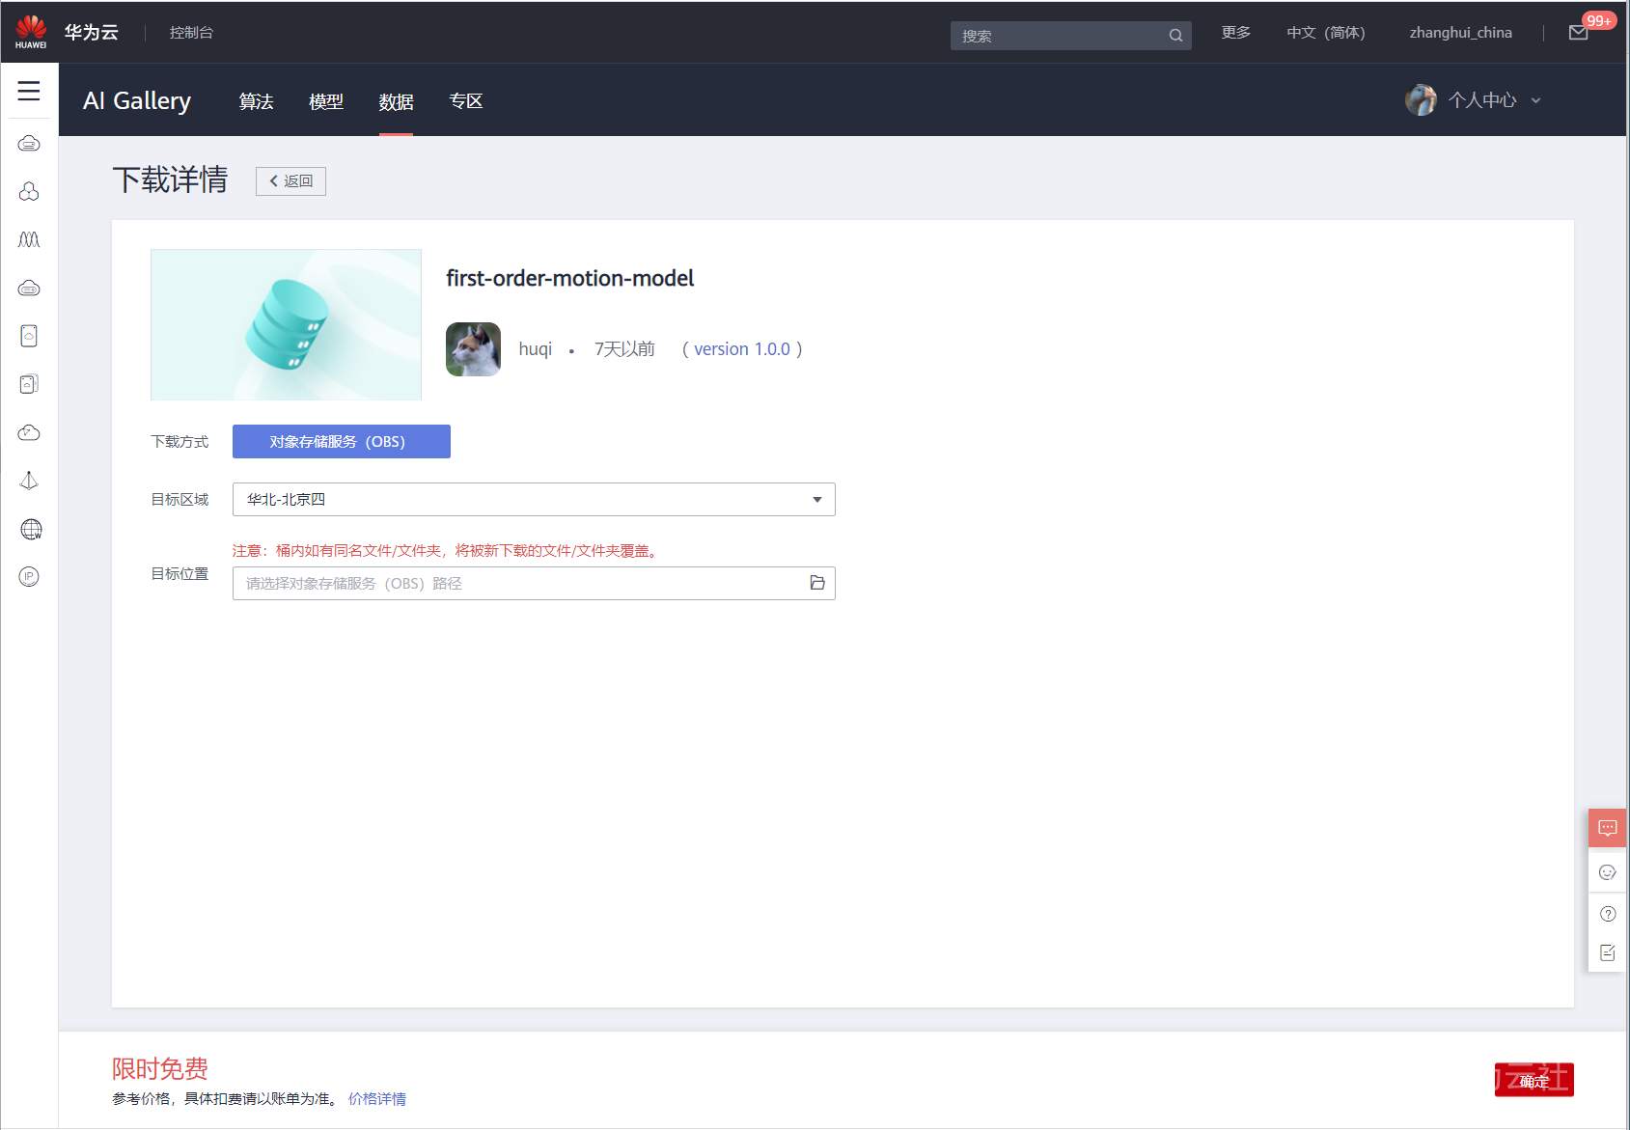Open the mail notifications envelope icon
The image size is (1630, 1130).
tap(1579, 33)
